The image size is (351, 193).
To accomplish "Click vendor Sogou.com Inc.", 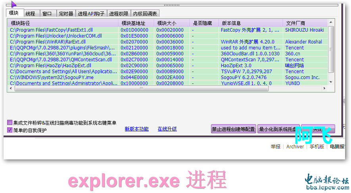I will click(302, 78).
